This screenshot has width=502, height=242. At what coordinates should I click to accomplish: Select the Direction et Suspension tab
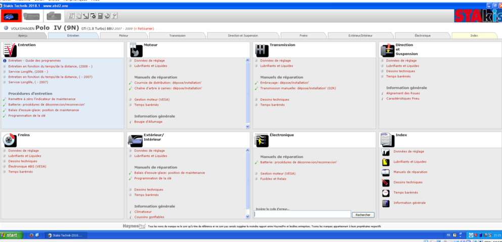tap(243, 36)
